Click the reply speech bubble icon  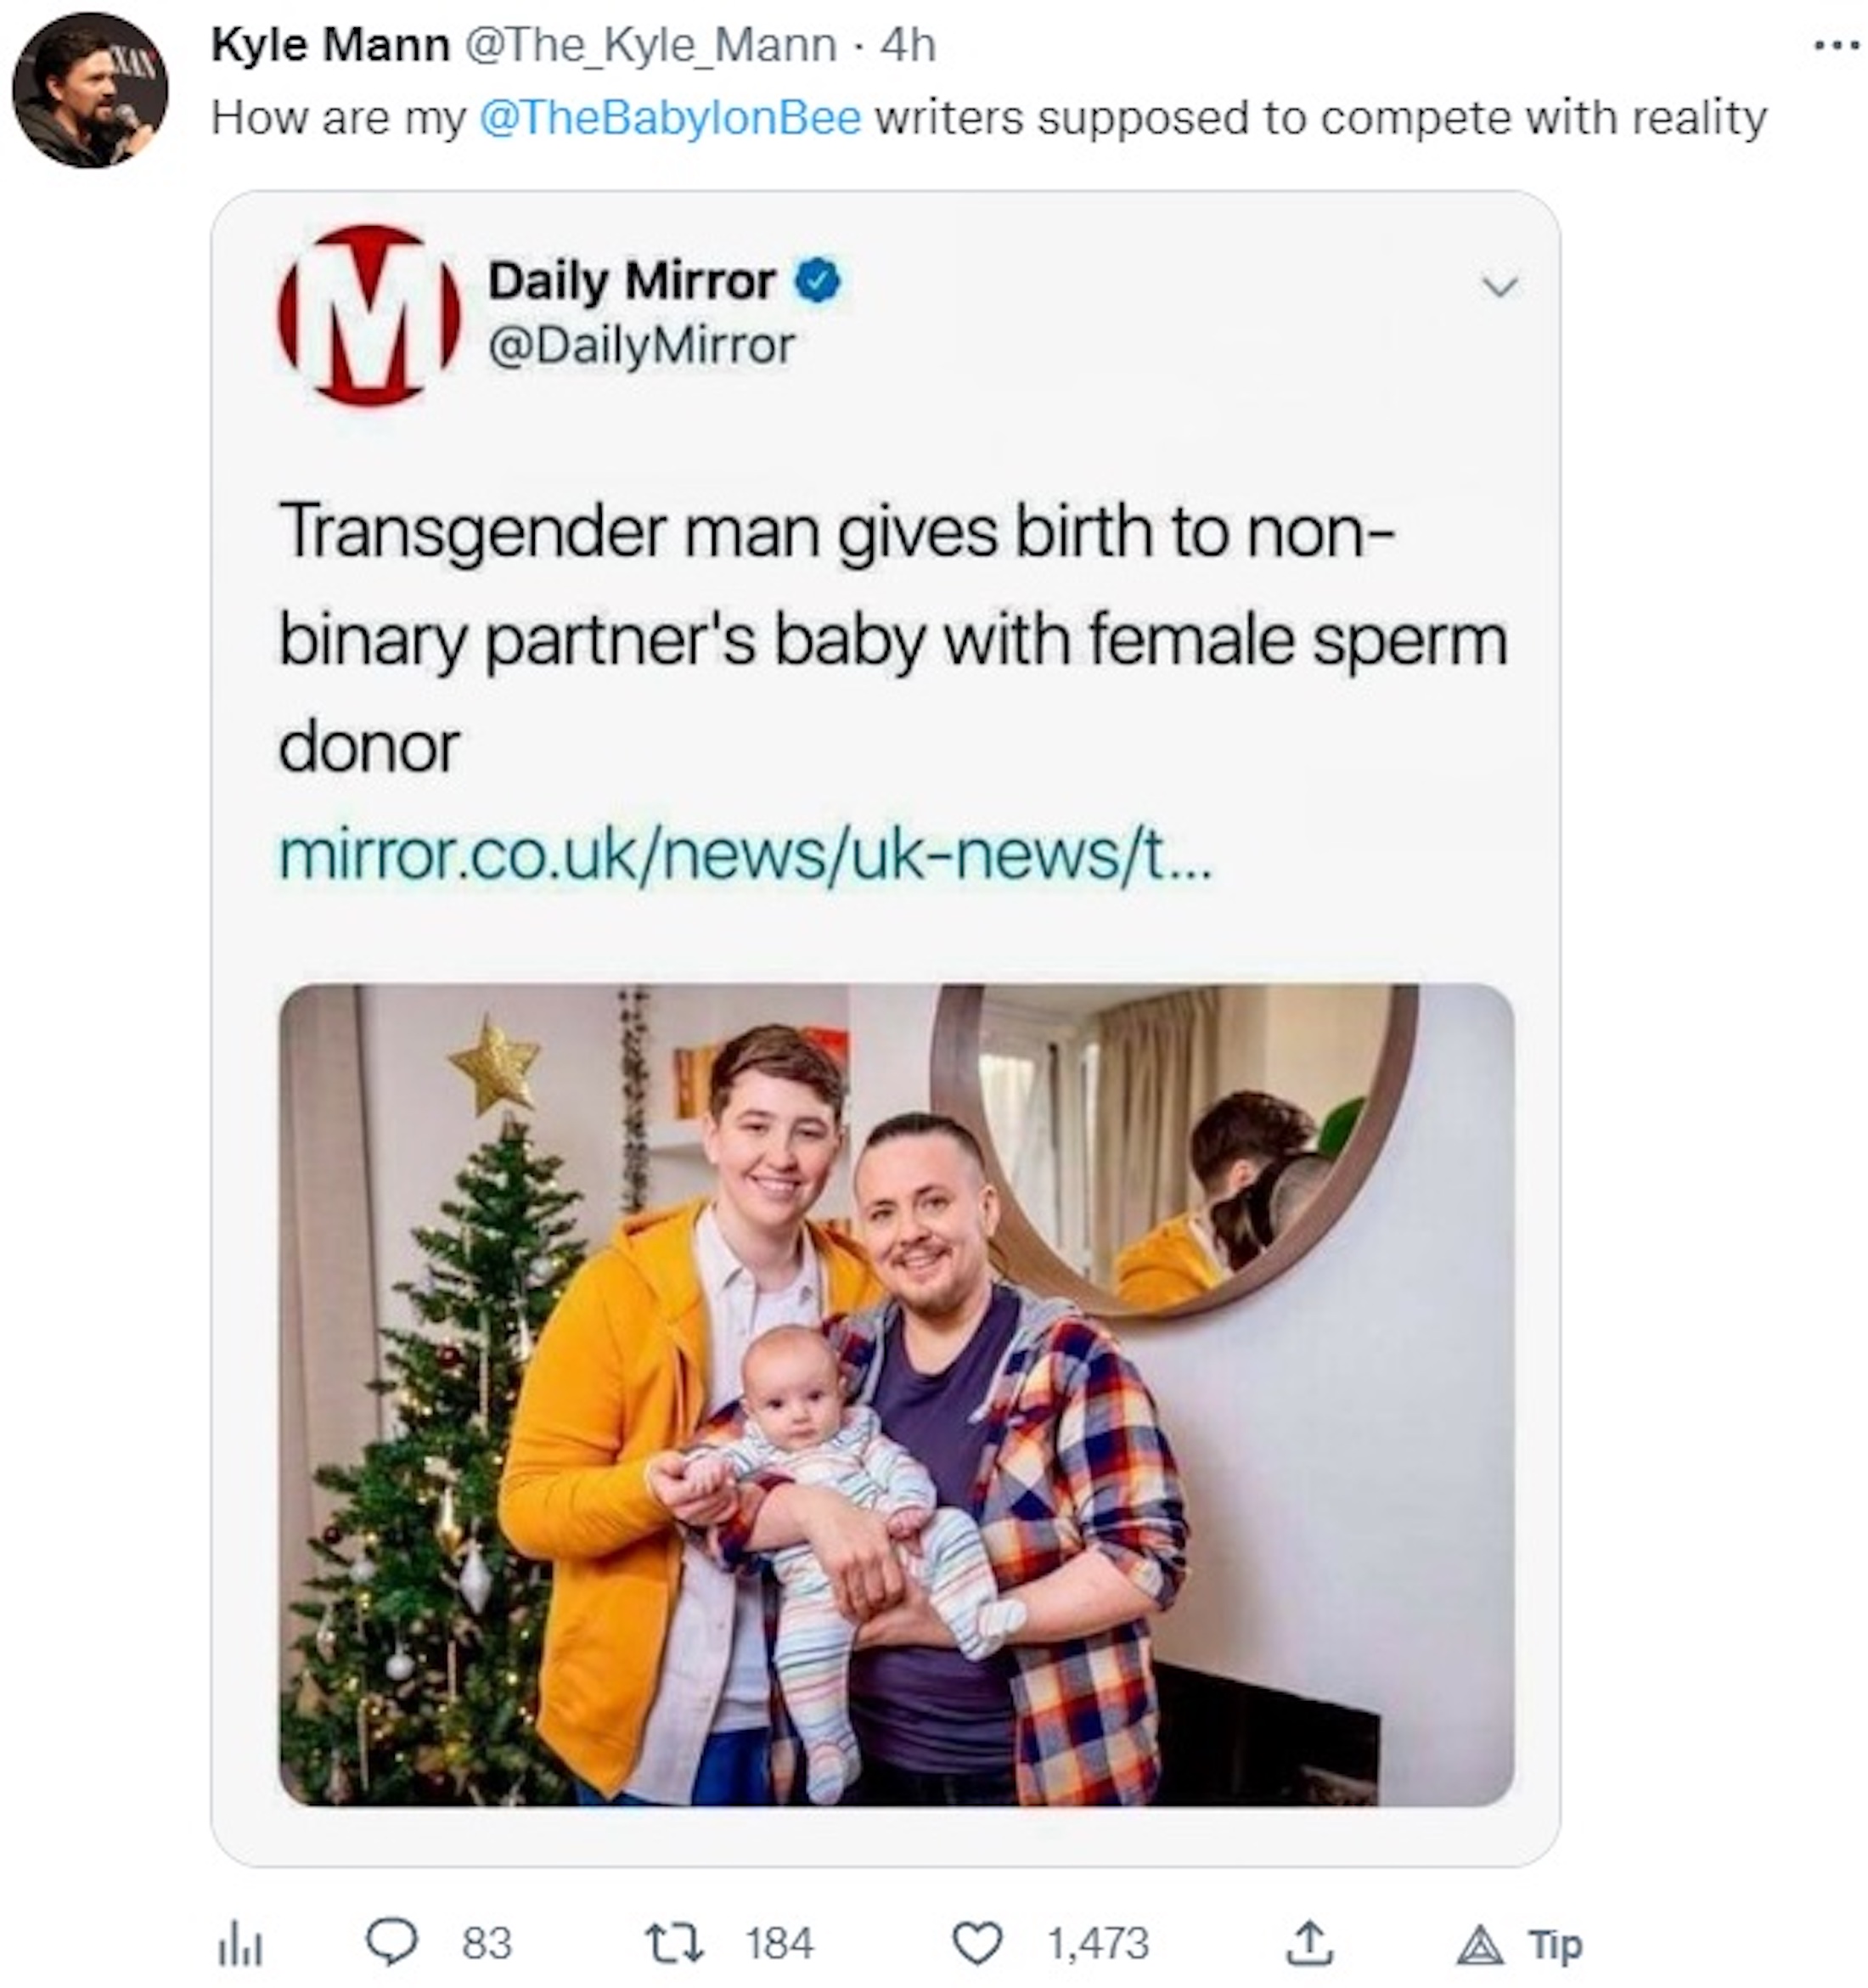tap(391, 1943)
